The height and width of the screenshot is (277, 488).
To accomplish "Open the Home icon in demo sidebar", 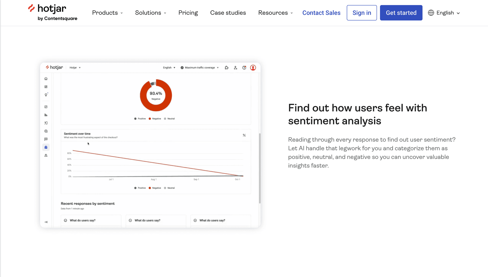I will point(46,79).
